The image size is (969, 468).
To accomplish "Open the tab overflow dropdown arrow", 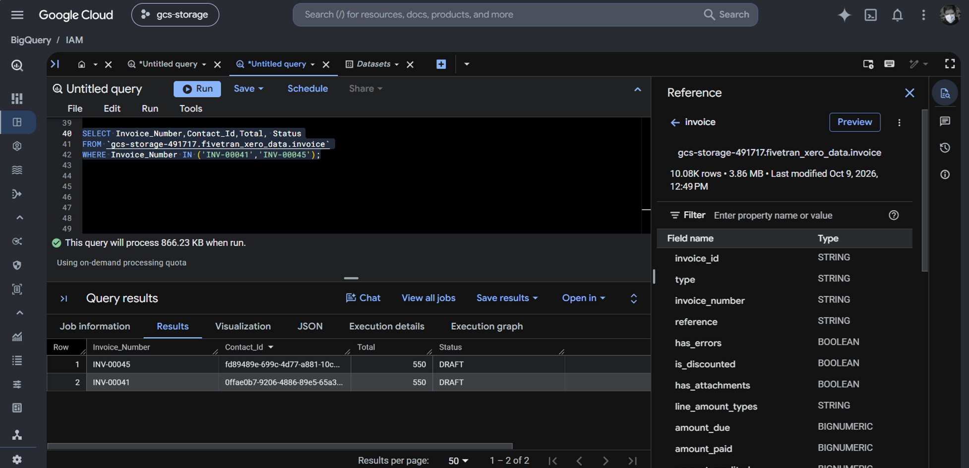I will (467, 64).
